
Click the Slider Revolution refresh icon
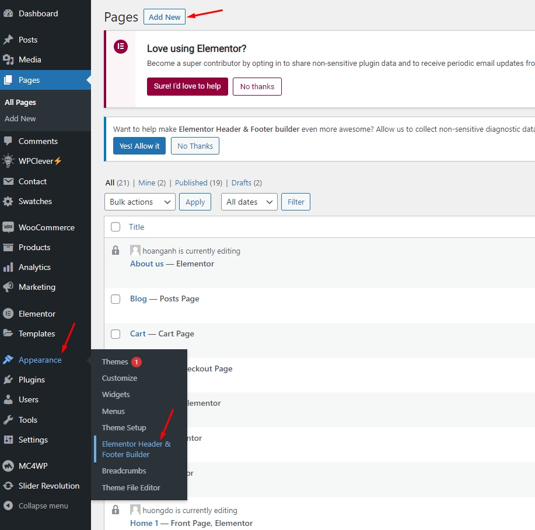pyautogui.click(x=8, y=486)
